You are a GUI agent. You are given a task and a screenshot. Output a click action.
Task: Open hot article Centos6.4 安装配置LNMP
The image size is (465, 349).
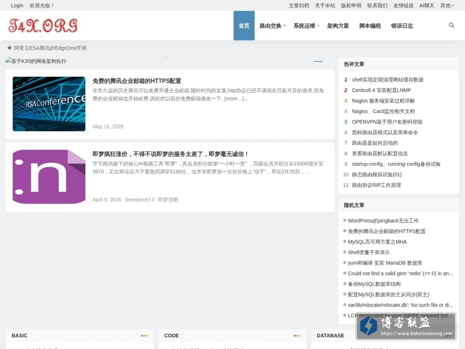[x=381, y=90]
